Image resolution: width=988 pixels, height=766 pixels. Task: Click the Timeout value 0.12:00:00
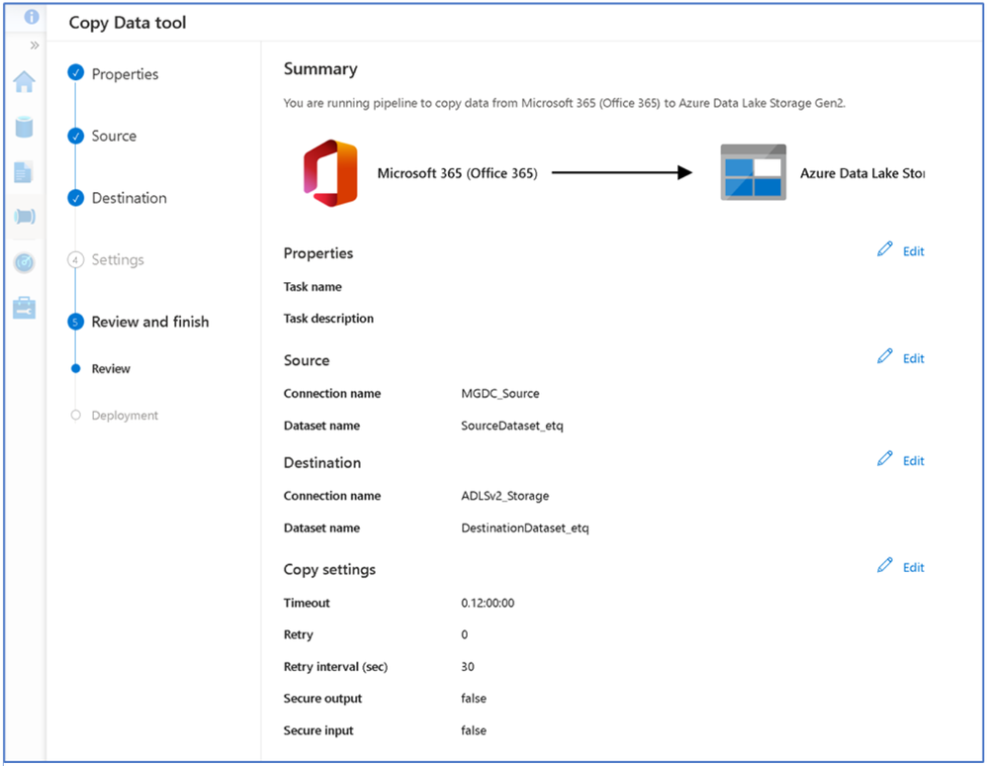(x=488, y=603)
